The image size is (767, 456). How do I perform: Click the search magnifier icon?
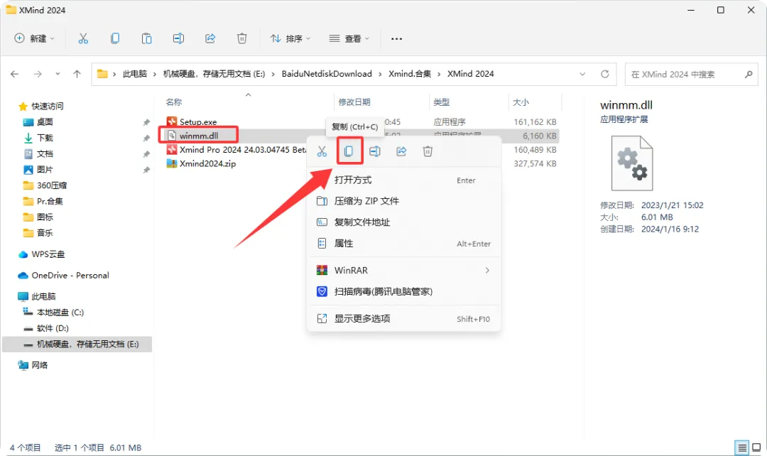[x=749, y=75]
